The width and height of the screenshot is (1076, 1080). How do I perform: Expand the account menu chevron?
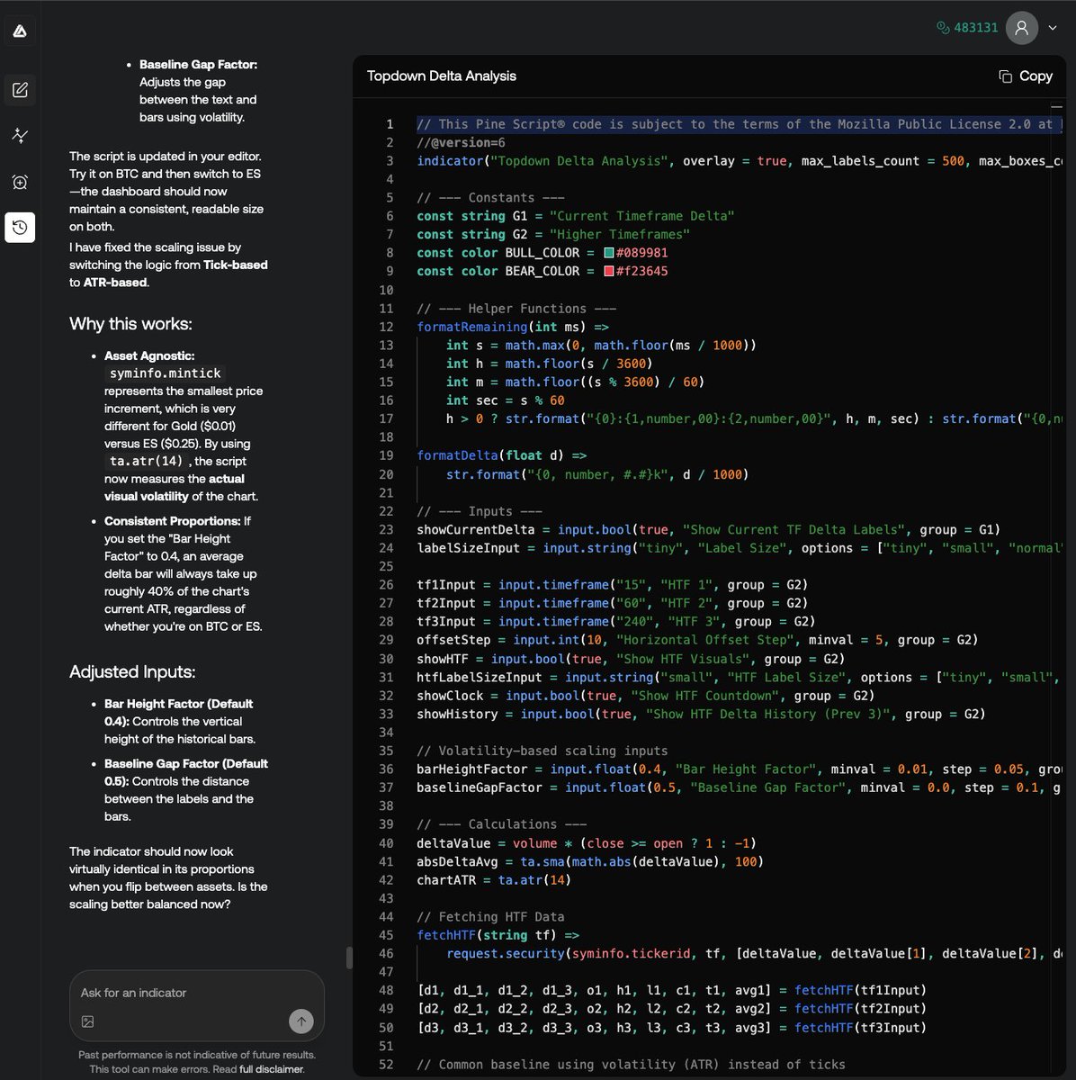point(1053,28)
